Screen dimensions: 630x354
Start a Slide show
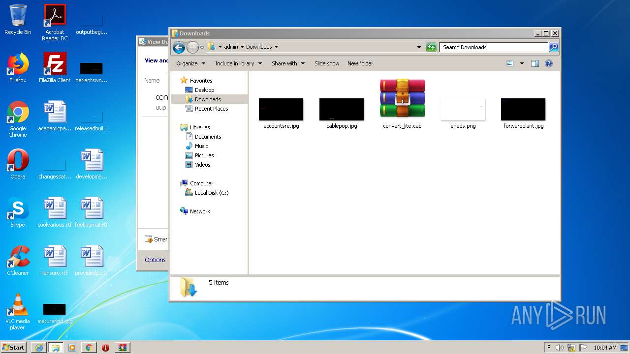click(327, 63)
